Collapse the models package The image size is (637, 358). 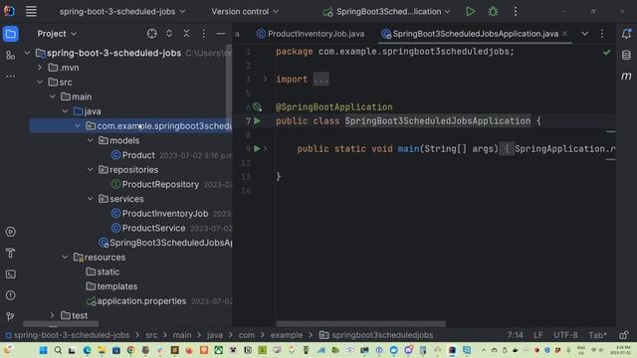point(91,140)
